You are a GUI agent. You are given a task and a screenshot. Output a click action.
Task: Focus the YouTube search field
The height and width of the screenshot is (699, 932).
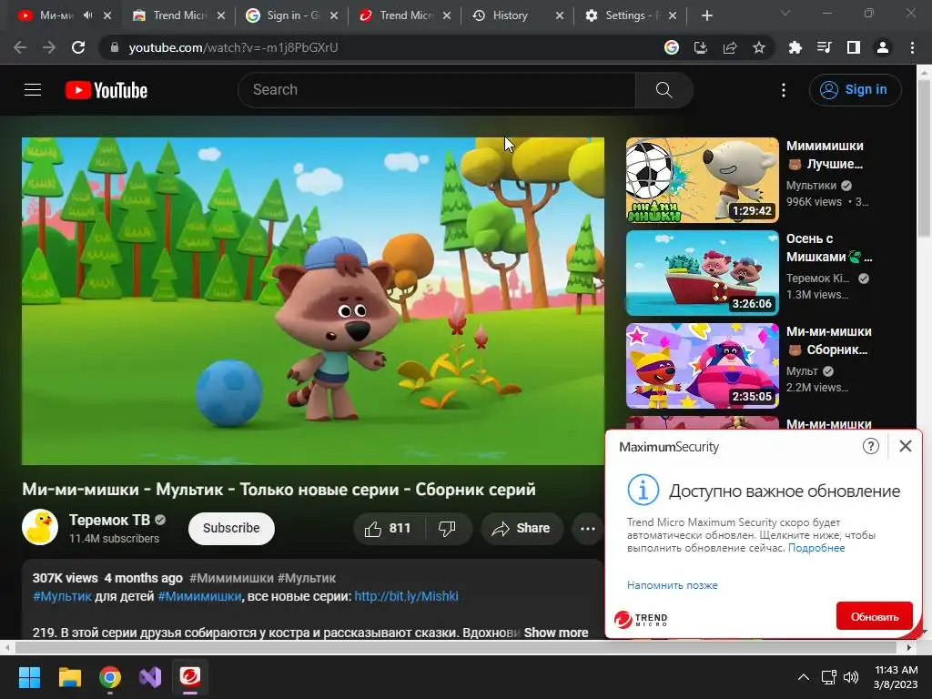[437, 90]
